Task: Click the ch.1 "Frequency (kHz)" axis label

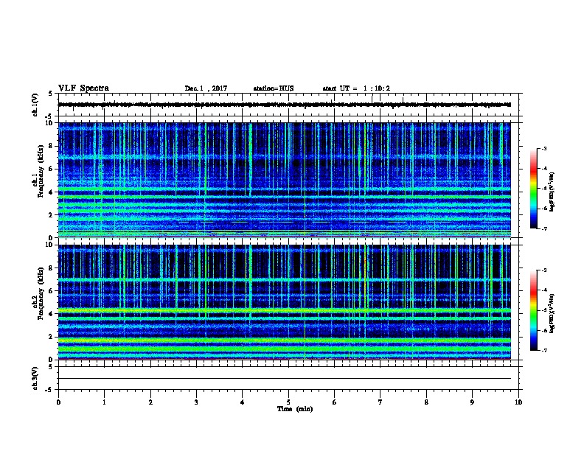Action: point(41,172)
